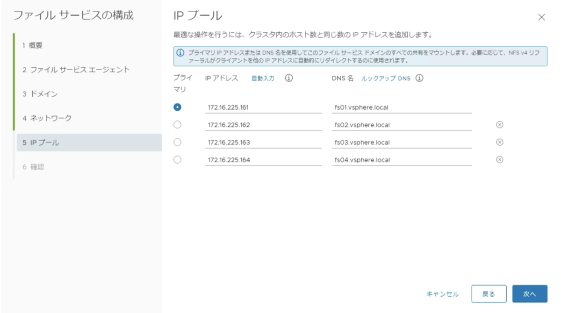Click the ルックアップ DNS link

click(x=386, y=78)
